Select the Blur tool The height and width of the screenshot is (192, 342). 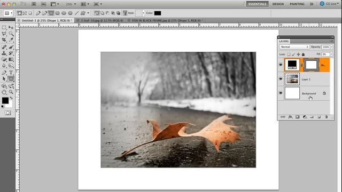(x=4, y=65)
